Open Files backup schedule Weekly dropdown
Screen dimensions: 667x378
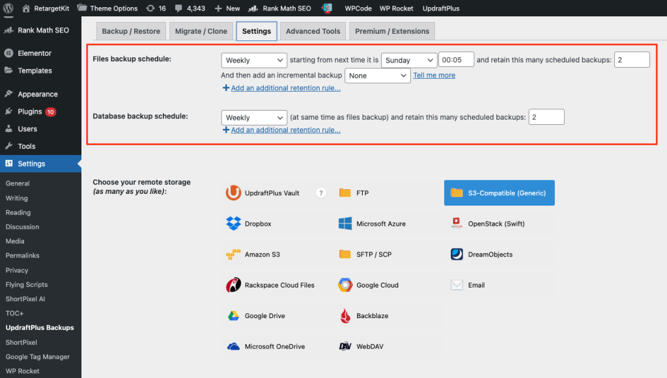[254, 61]
